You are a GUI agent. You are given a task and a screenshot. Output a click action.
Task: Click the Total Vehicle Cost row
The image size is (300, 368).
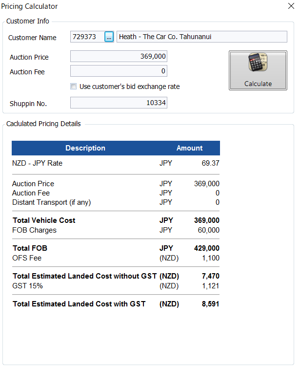click(116, 220)
